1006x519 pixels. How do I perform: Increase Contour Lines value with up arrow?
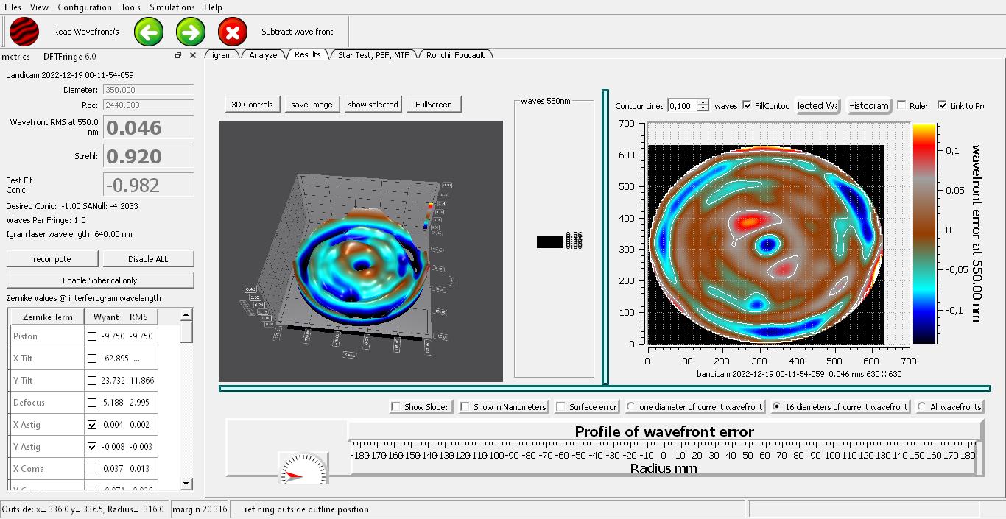click(x=703, y=102)
